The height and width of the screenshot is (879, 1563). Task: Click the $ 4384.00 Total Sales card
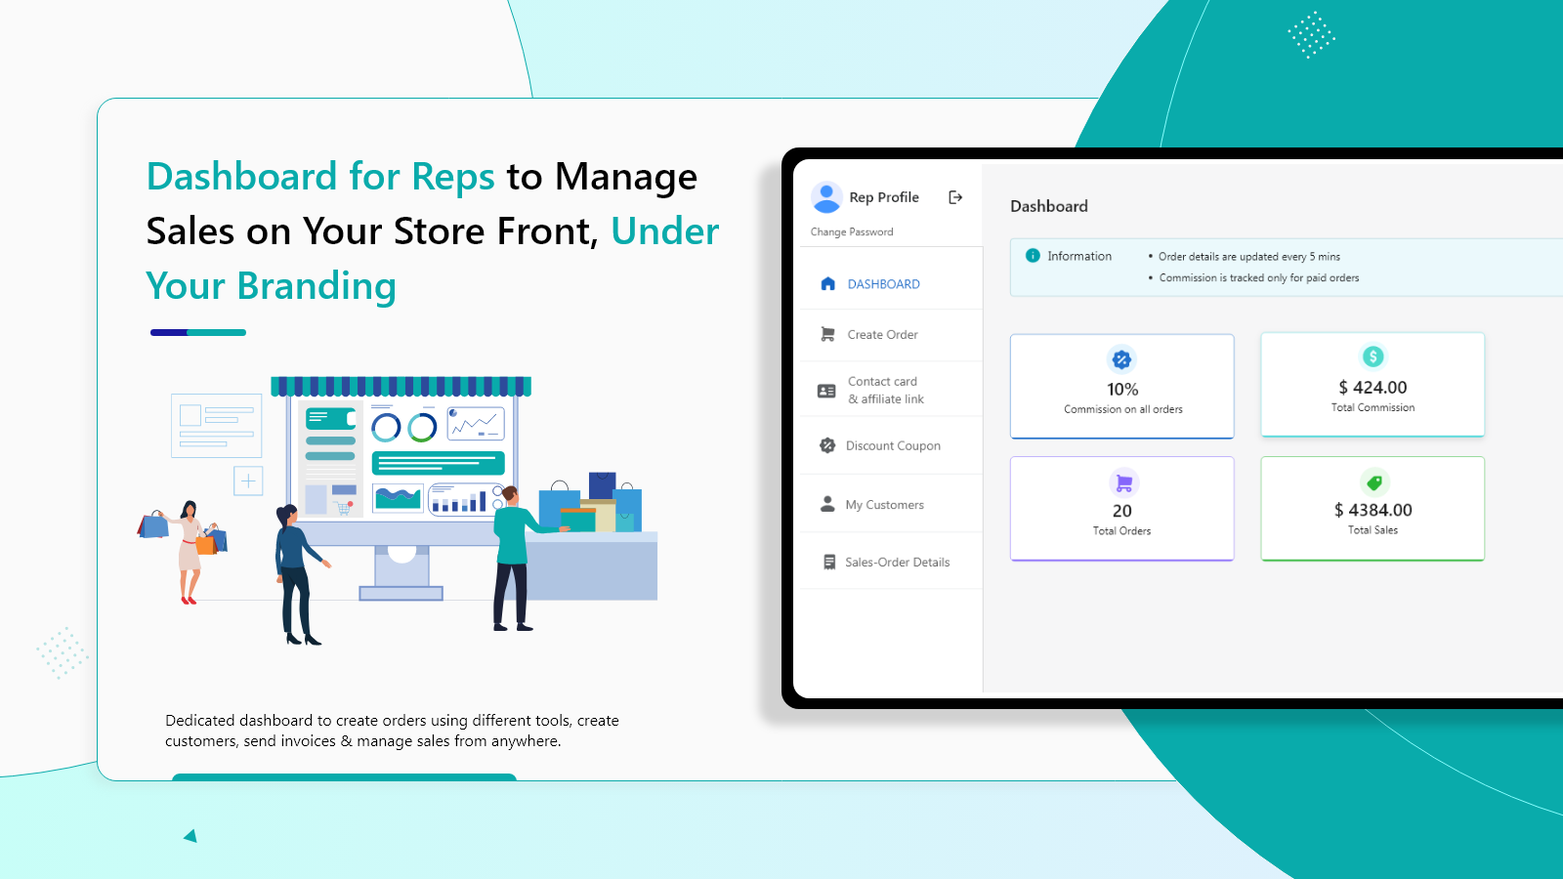[x=1373, y=509]
